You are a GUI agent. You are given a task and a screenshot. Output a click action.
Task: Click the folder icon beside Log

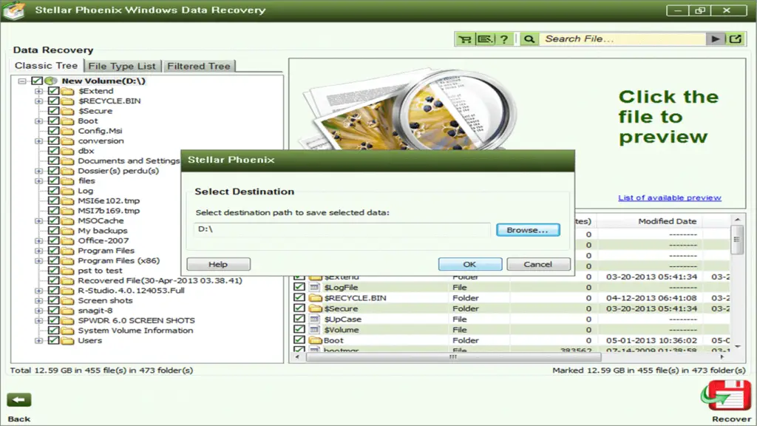click(67, 191)
